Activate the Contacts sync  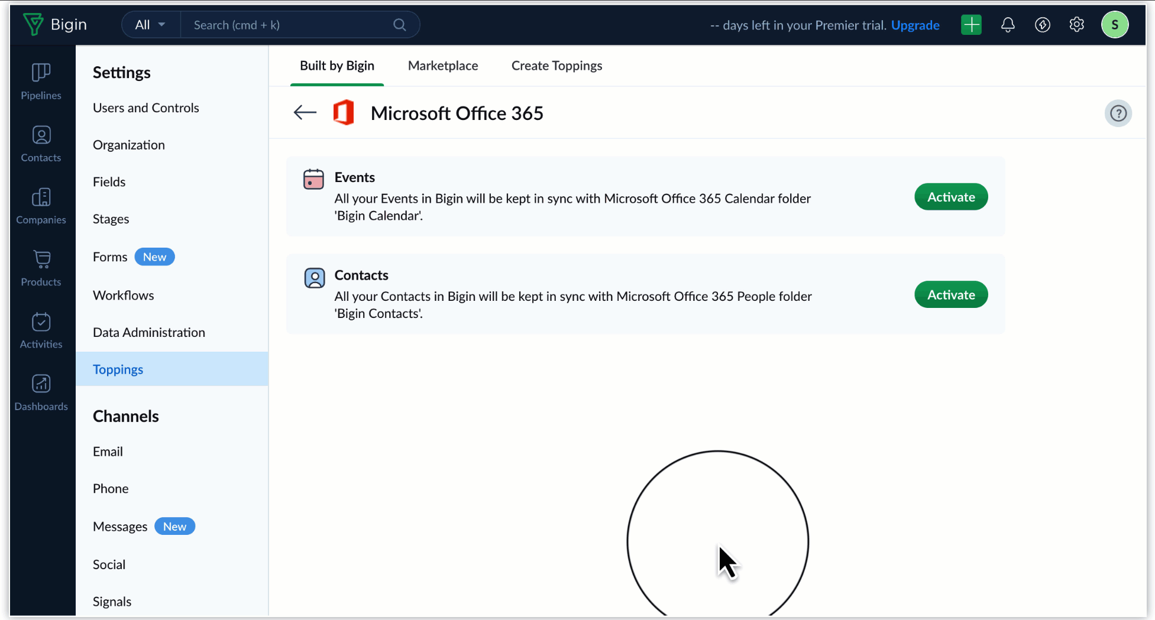[x=951, y=294]
